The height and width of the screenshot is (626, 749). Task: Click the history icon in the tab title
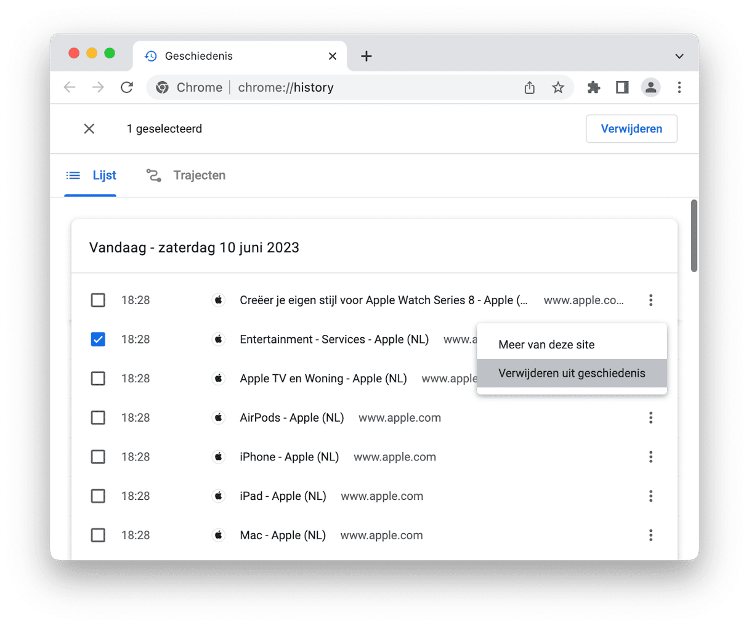point(151,56)
